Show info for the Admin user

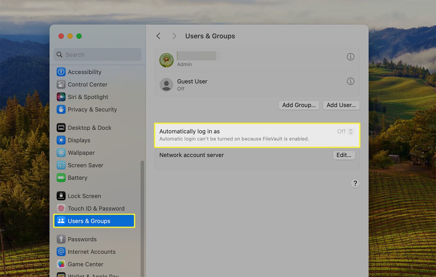click(x=351, y=57)
